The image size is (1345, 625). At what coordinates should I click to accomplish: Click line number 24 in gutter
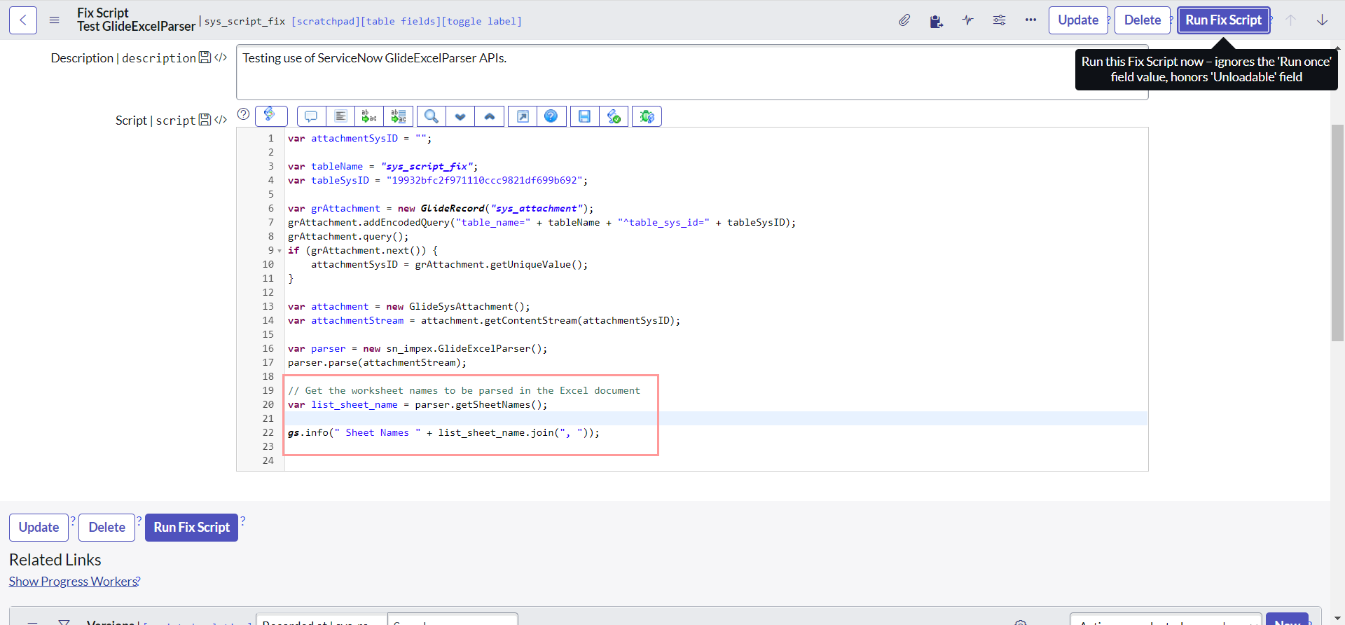coord(268,461)
